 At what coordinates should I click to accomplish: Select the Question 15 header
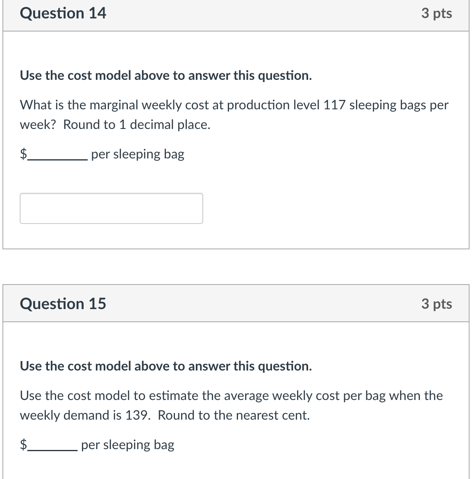point(63,303)
